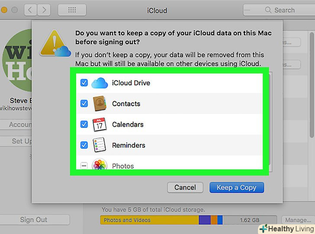The width and height of the screenshot is (315, 234).
Task: Click the Photos and Videos storage bar
Action: coord(149,220)
